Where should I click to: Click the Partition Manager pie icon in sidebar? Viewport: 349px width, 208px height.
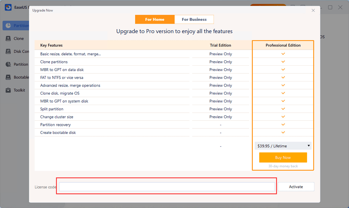pos(8,25)
